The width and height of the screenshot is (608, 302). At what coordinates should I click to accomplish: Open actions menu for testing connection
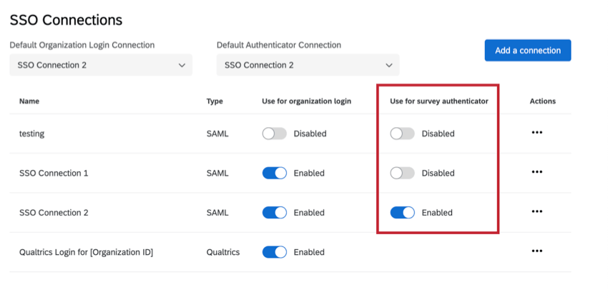(x=537, y=133)
